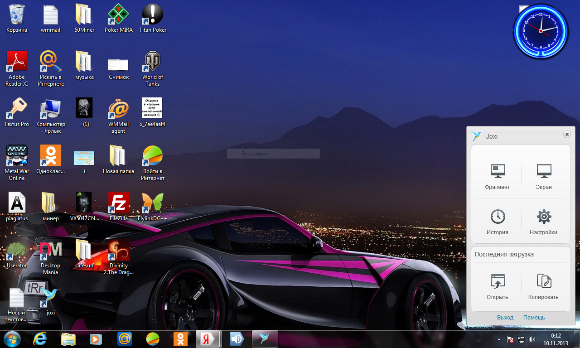The height and width of the screenshot is (348, 580).
Task: Open Windows Media Player from taskbar
Action: tap(97, 339)
